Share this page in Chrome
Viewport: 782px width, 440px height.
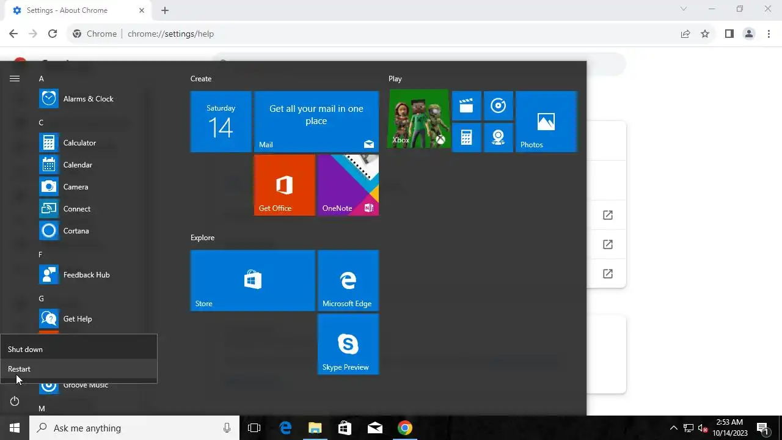click(x=685, y=34)
